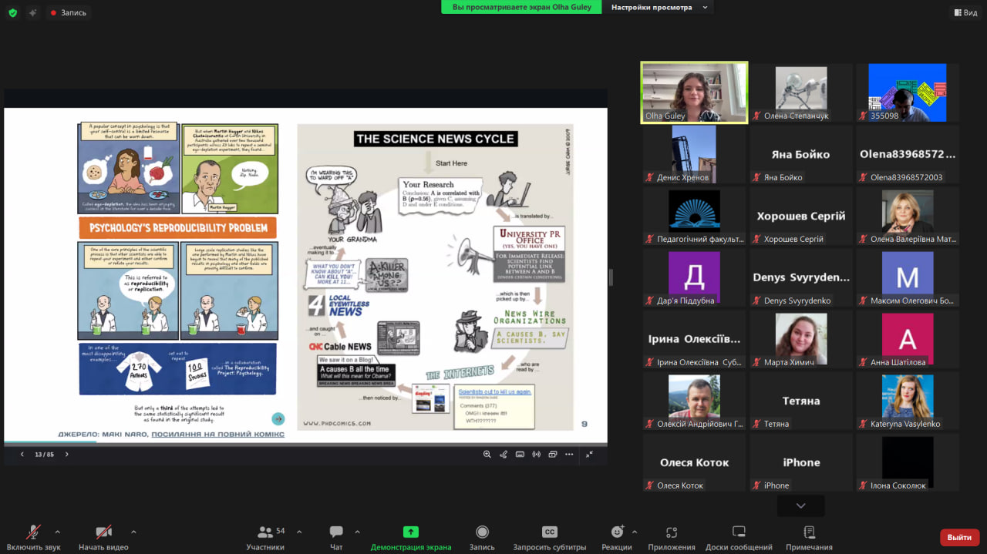This screenshot has height=554, width=987.
Task: Open the Чат chat panel
Action: [336, 538]
